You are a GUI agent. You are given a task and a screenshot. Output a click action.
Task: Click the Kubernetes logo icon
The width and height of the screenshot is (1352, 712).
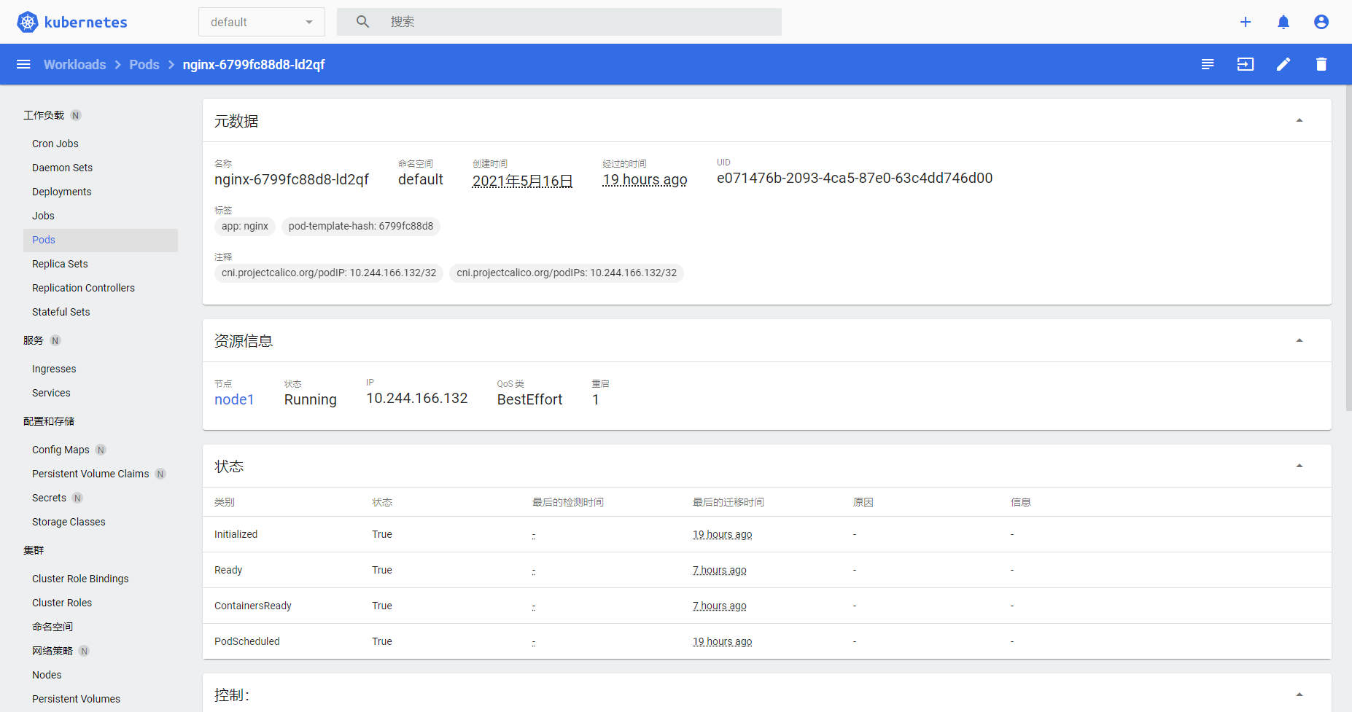(x=28, y=22)
